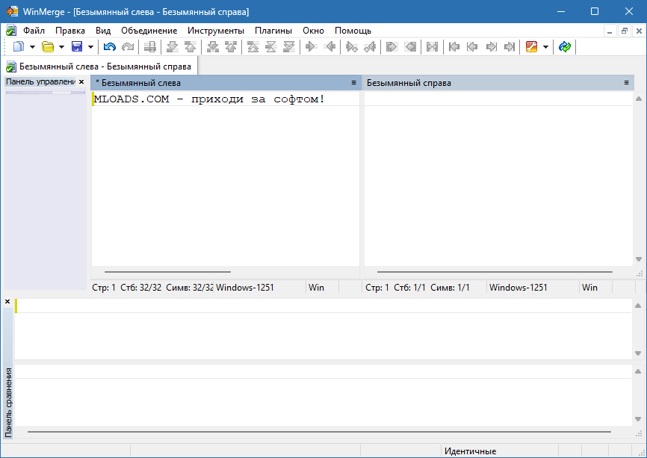Close the Панель сравнения diff pane

coord(7,302)
